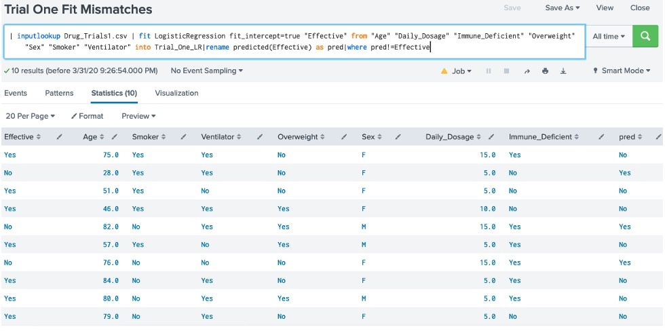This screenshot has width=665, height=333.
Task: Click the Age value 46.0
Action: click(111, 209)
